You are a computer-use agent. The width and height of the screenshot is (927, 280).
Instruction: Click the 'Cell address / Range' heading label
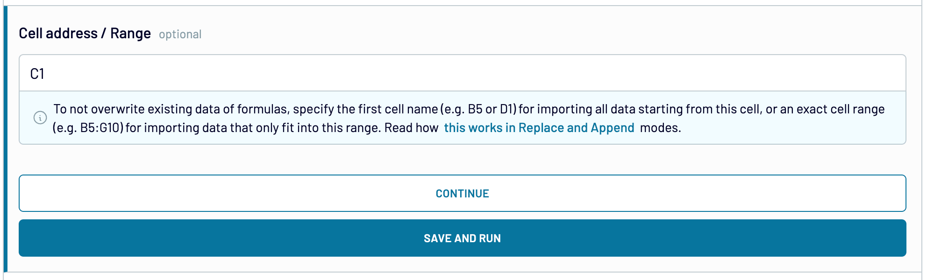[x=85, y=34]
